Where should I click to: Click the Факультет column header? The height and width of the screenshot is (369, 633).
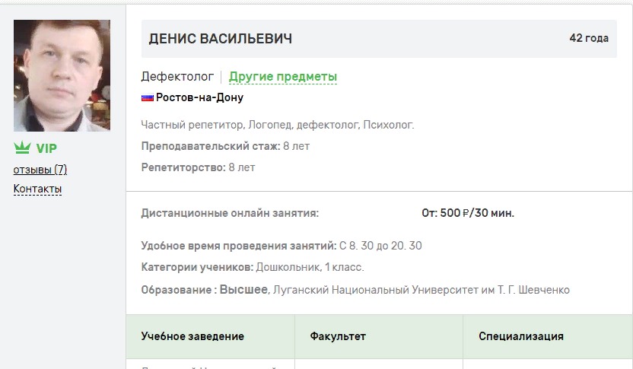coord(338,336)
